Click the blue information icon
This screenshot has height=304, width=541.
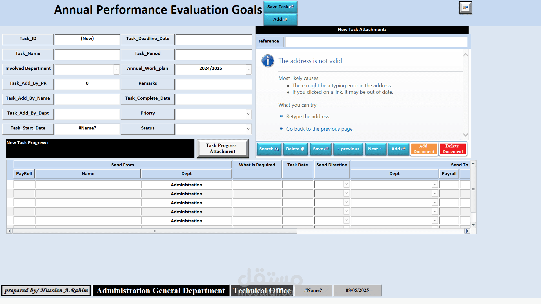[268, 61]
